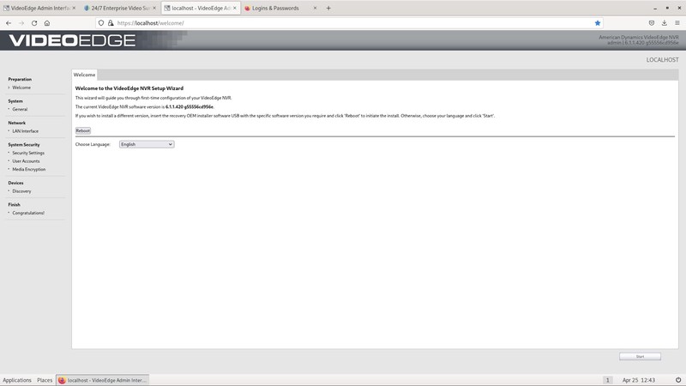Toggle the bookmark star icon
Viewport: 686px width, 386px height.
coord(598,23)
